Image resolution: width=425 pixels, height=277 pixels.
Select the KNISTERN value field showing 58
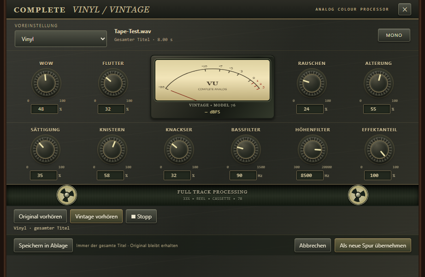pyautogui.click(x=110, y=175)
